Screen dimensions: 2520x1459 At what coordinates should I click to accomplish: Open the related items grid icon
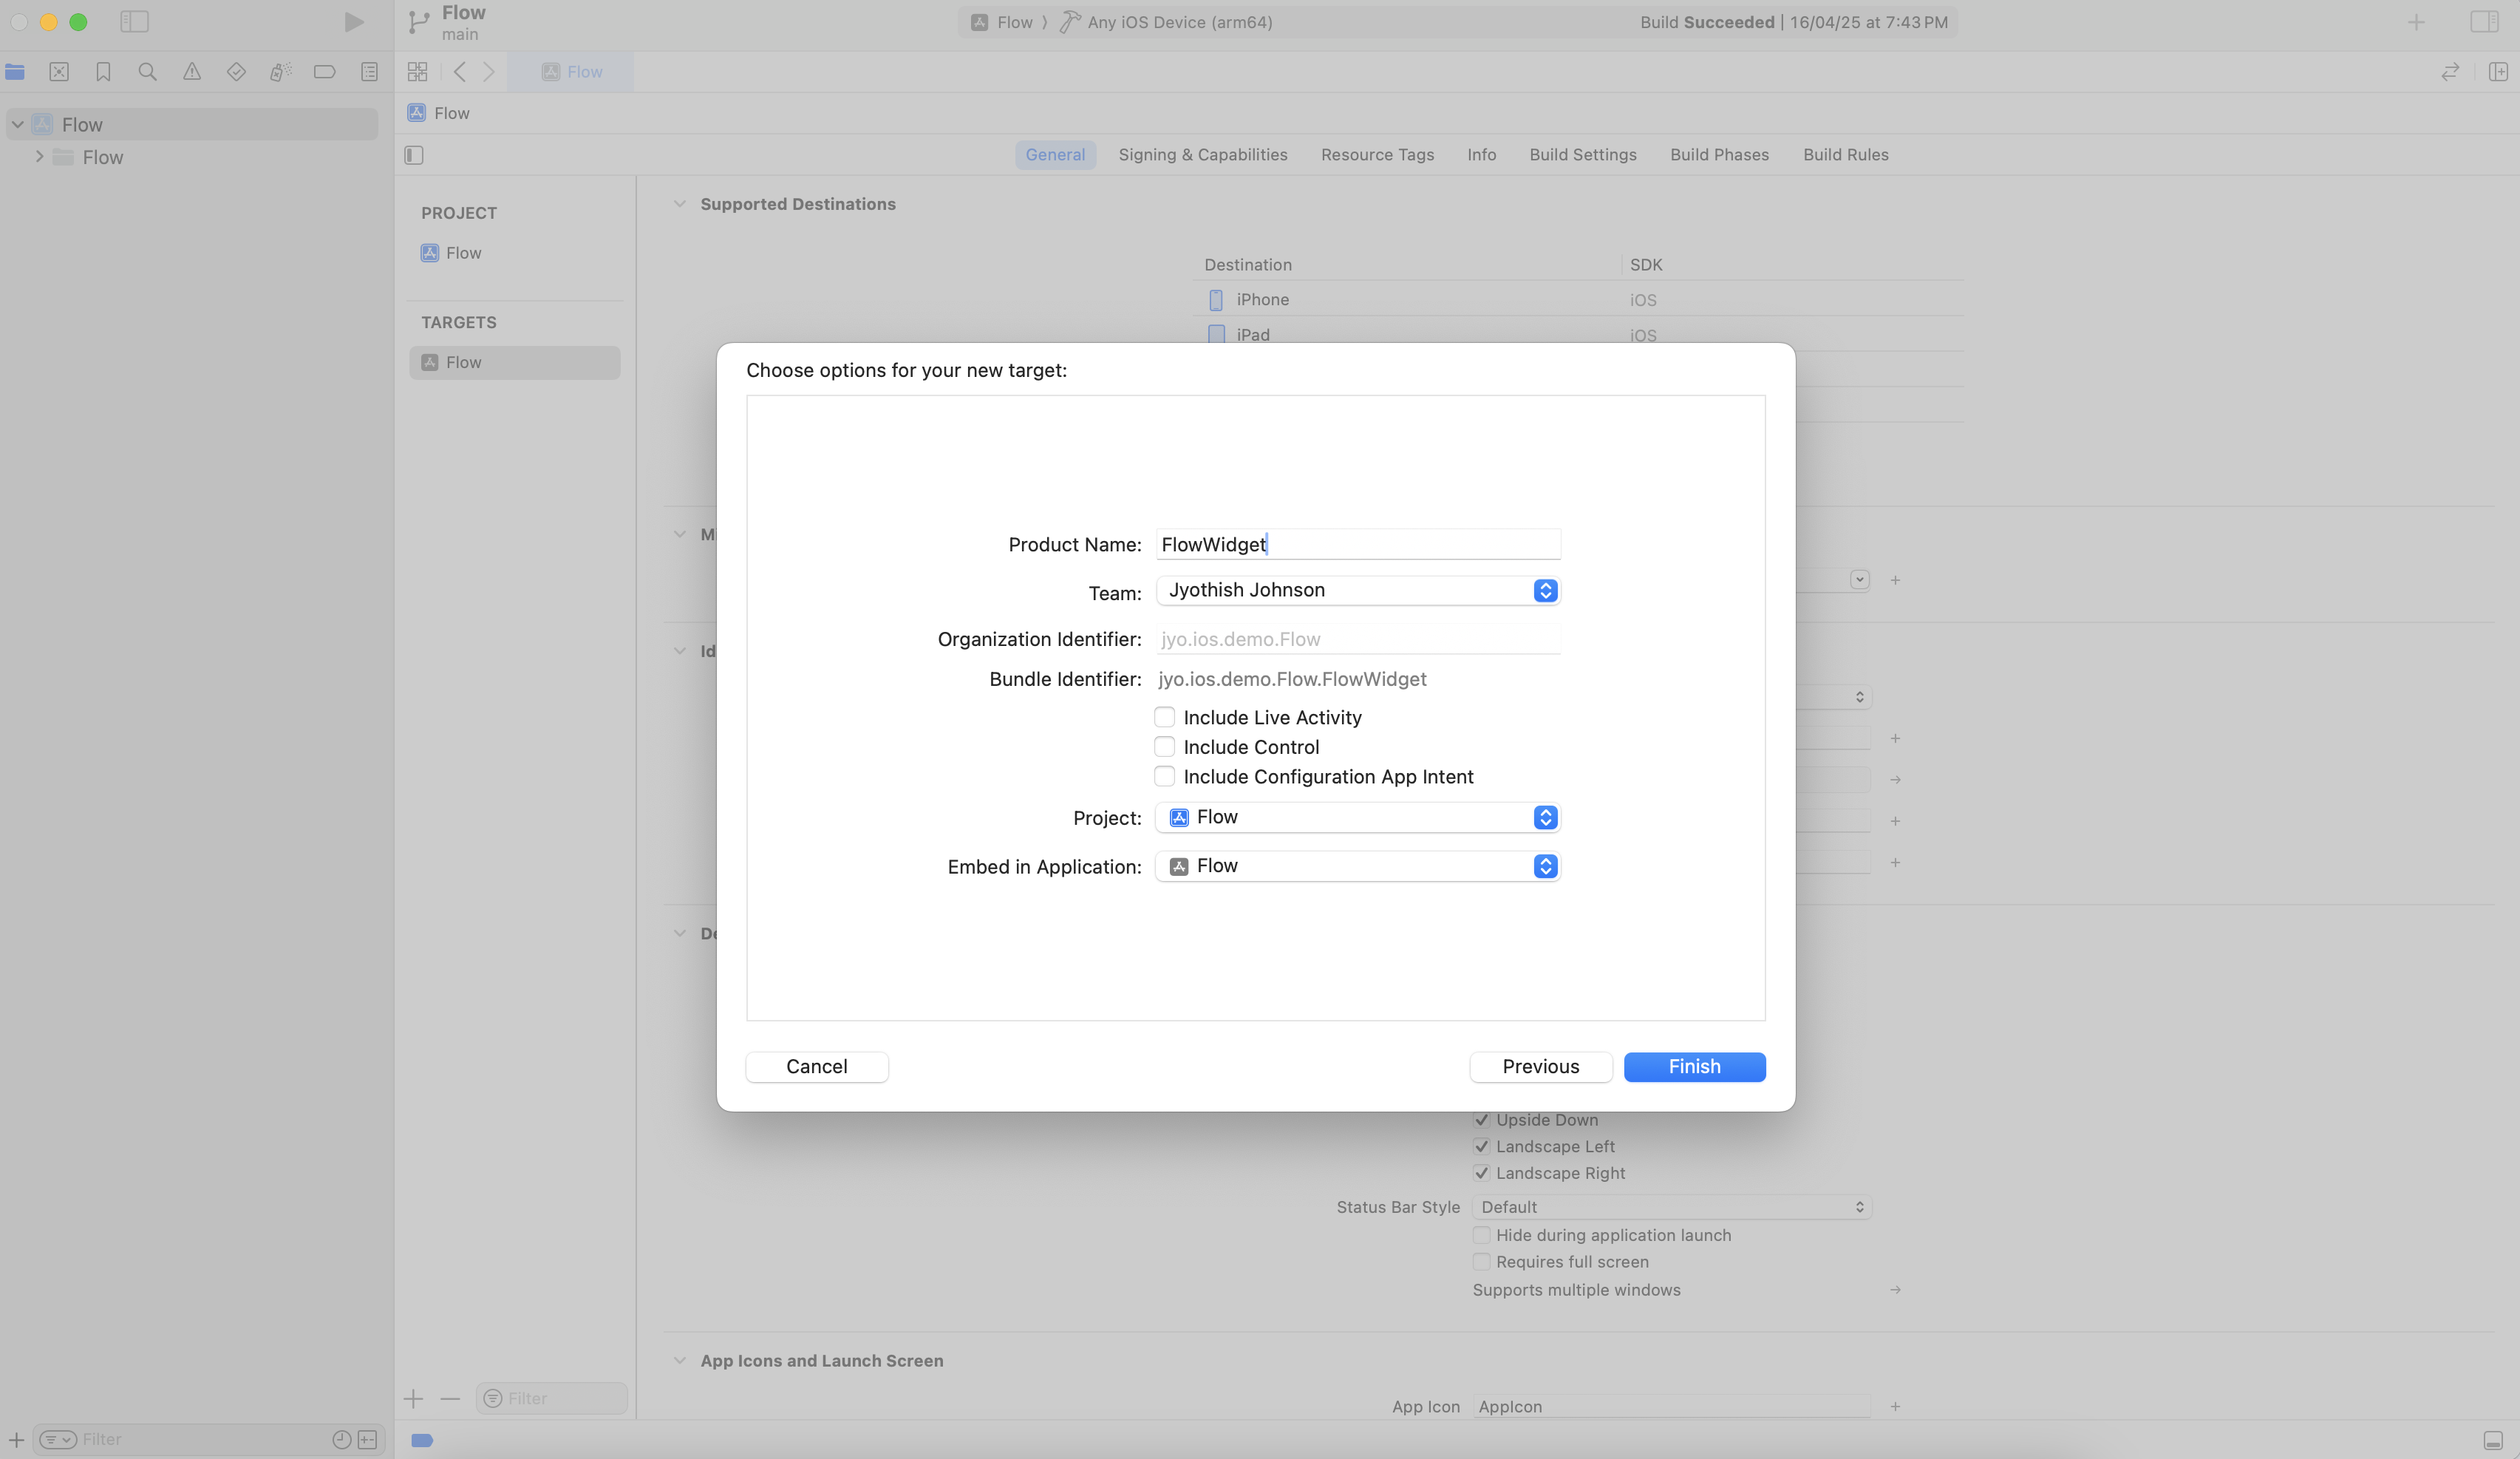point(417,72)
